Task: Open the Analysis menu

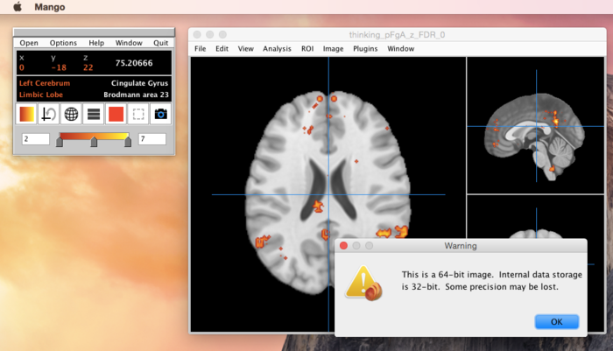Action: pos(277,49)
